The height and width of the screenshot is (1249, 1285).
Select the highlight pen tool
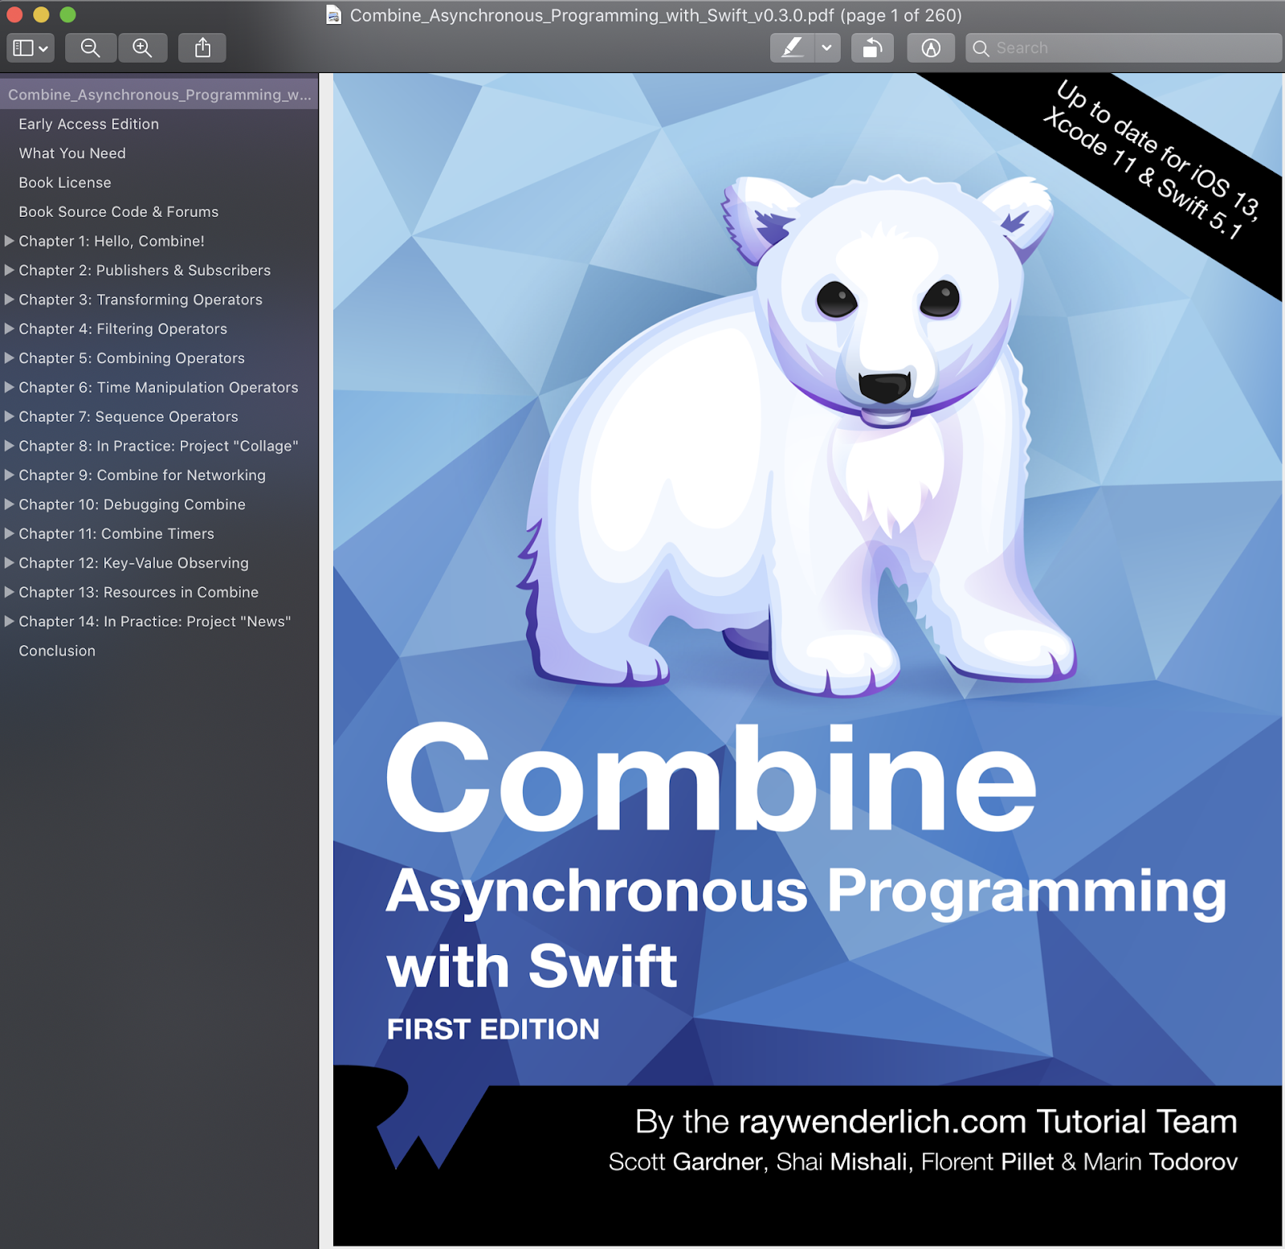click(x=792, y=48)
